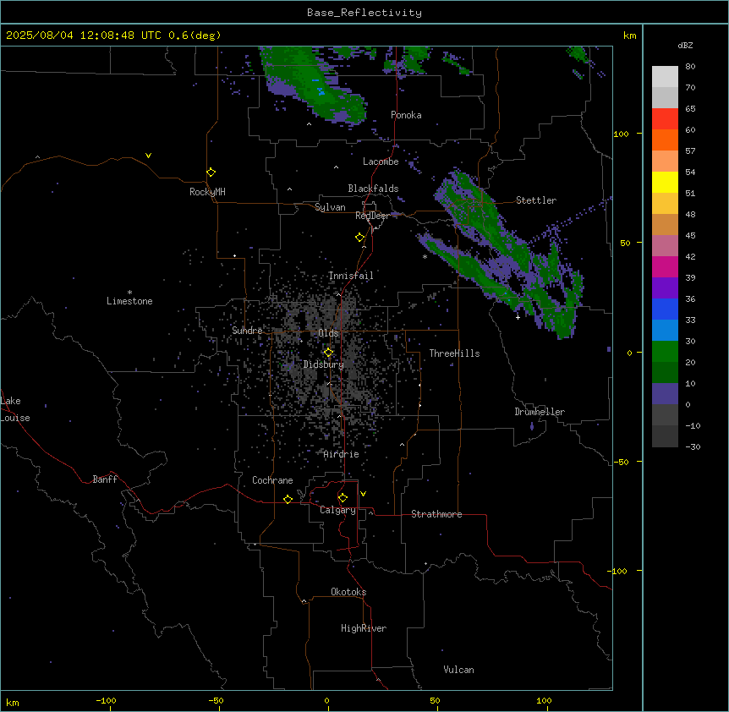Screen dimensions: 729x712
Task: Click the white 70-80 dBZ legend swatch
Action: (x=665, y=77)
